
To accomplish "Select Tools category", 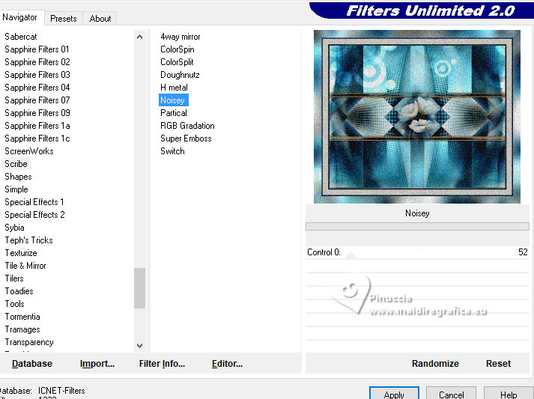I will pyautogui.click(x=14, y=304).
